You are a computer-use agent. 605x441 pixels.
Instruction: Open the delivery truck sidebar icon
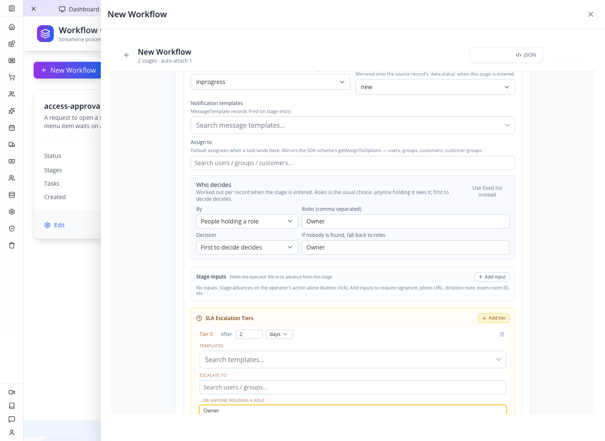tap(12, 144)
